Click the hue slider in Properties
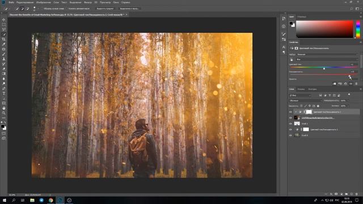 coord(324,68)
